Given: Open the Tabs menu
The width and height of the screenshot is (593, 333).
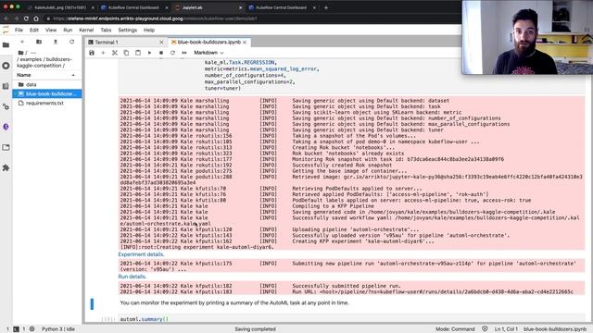Looking at the screenshot, I should (x=106, y=30).
